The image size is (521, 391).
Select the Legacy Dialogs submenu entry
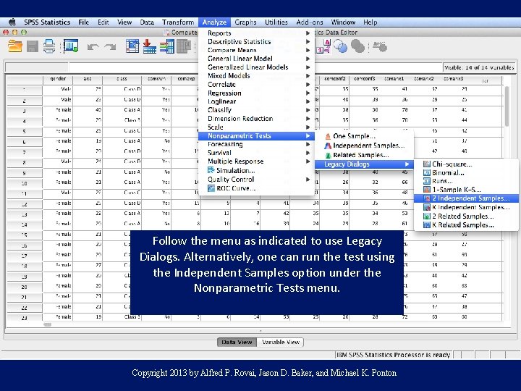[x=364, y=164]
